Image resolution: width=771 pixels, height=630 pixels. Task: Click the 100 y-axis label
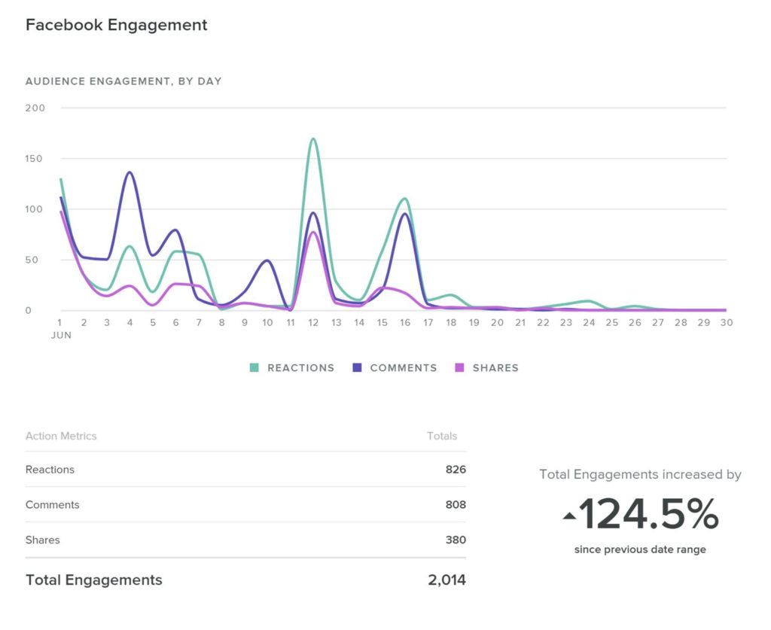(x=34, y=209)
